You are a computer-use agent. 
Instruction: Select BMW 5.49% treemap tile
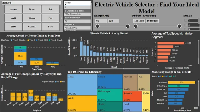coord(146,101)
